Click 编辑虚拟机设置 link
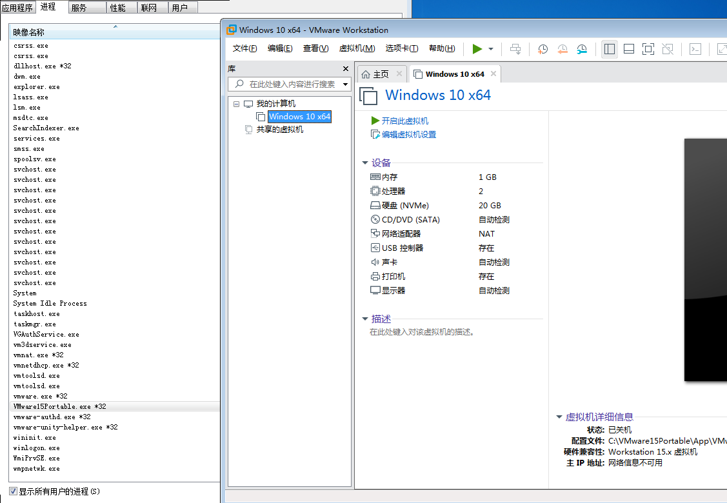 click(x=408, y=135)
